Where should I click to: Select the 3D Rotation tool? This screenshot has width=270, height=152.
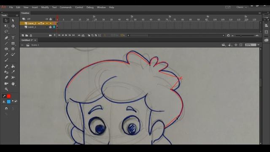[x=13, y=26]
